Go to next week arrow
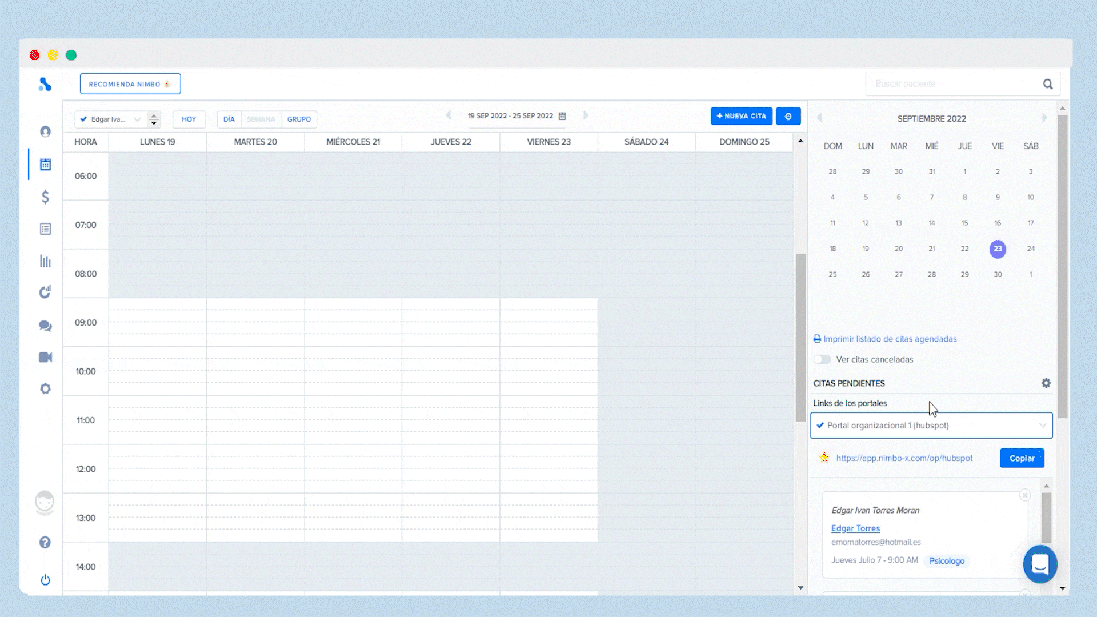 586,115
